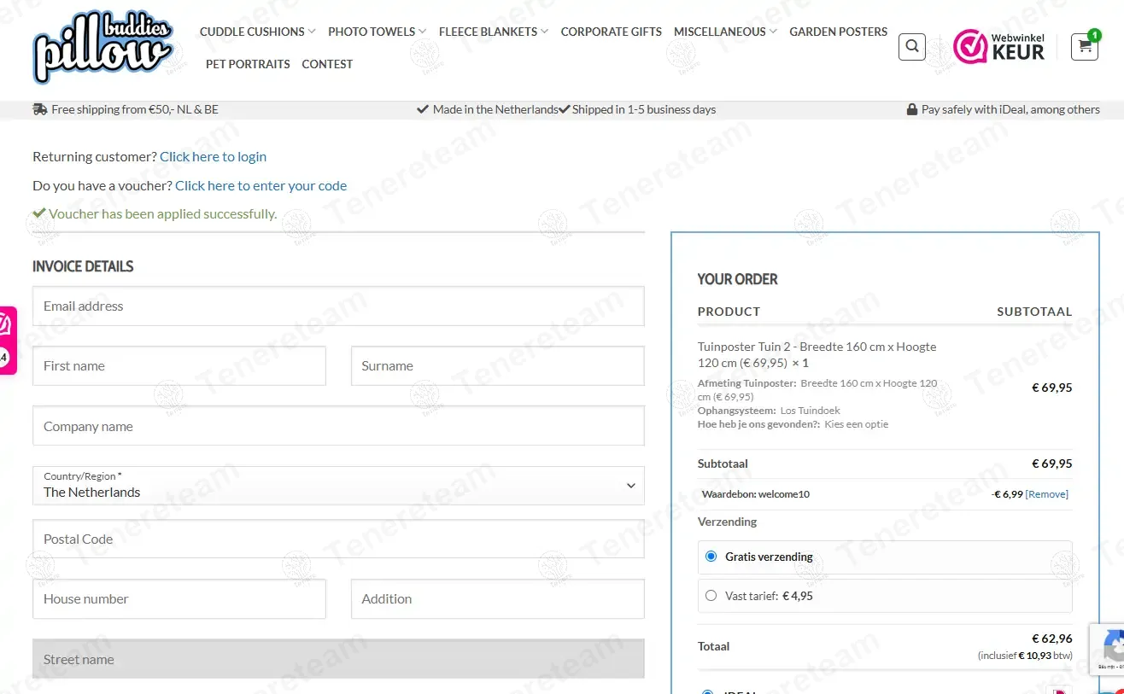Open the Country/Region dropdown
The height and width of the screenshot is (694, 1124).
coord(338,486)
